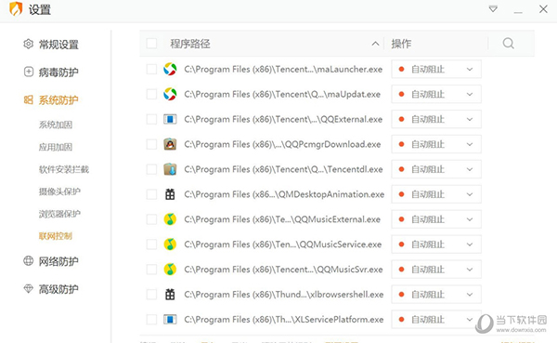Click the QQMusicSvr.exe music icon
Image resolution: width=557 pixels, height=343 pixels.
(170, 270)
